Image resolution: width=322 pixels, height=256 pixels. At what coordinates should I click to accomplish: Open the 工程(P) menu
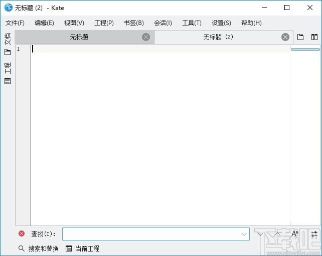coord(104,23)
